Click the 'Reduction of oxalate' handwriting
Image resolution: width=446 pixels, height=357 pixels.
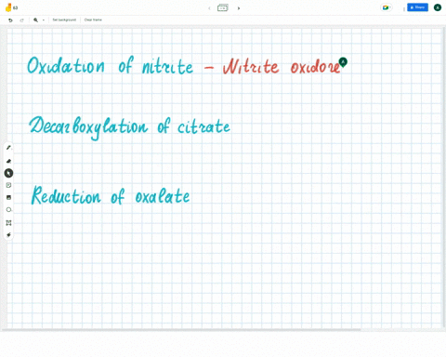(111, 195)
